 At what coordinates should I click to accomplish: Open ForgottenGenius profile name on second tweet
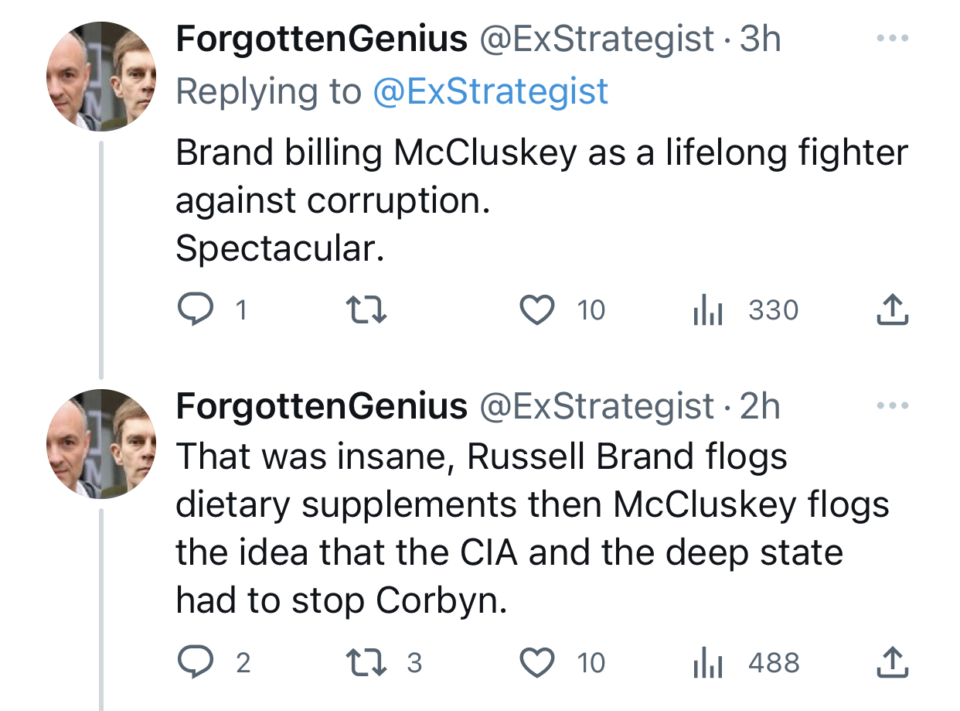[x=322, y=405]
